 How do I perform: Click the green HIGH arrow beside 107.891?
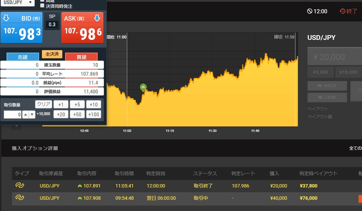coord(80,186)
